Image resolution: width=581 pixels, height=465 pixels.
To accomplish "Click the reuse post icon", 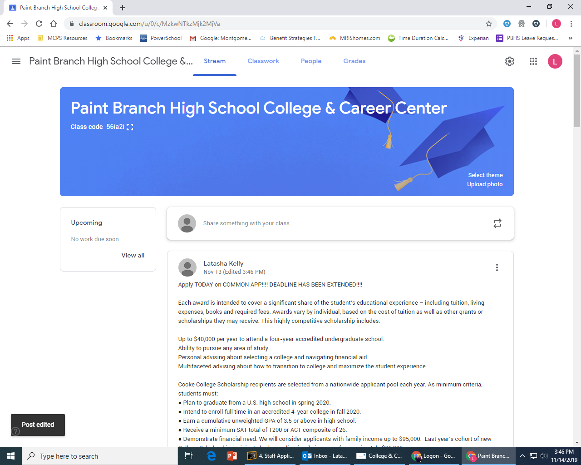I will tap(497, 223).
